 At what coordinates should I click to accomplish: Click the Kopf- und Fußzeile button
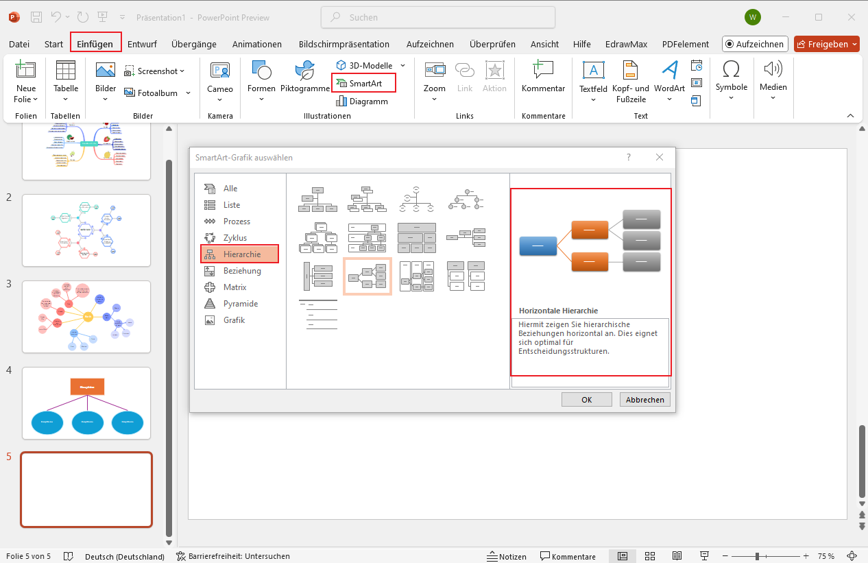(630, 82)
